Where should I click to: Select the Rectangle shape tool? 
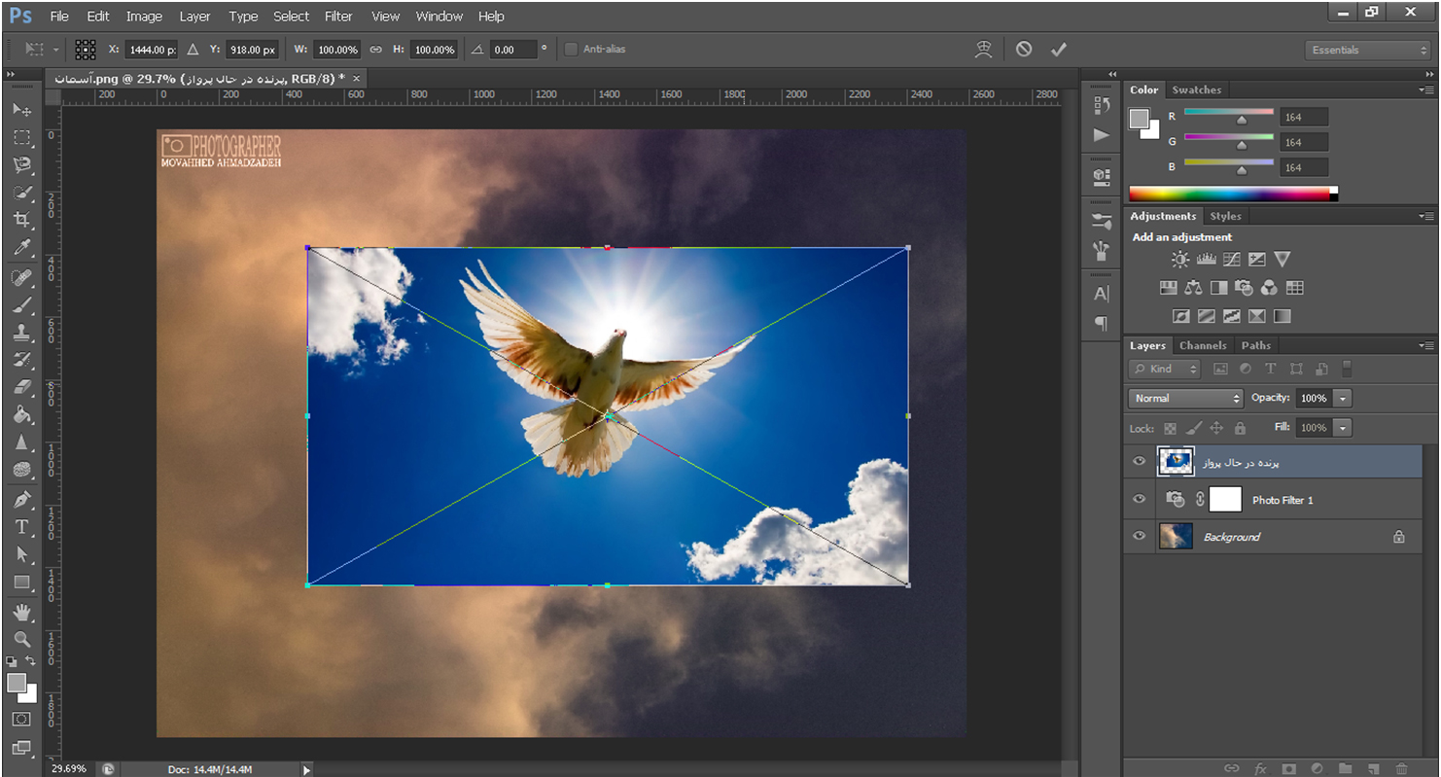pos(22,583)
